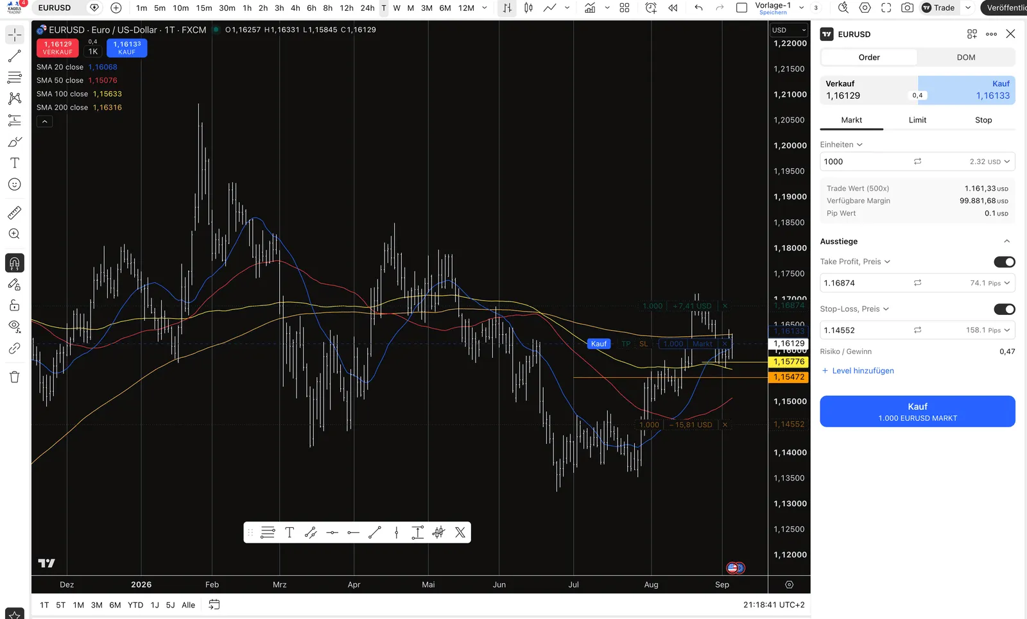The image size is (1027, 619).
Task: Select horizontal ray in floating toolbar
Action: point(354,532)
